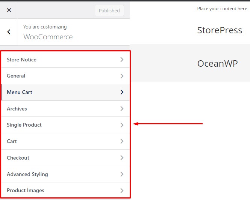
Task: Open the Single Product settings
Action: pos(65,125)
